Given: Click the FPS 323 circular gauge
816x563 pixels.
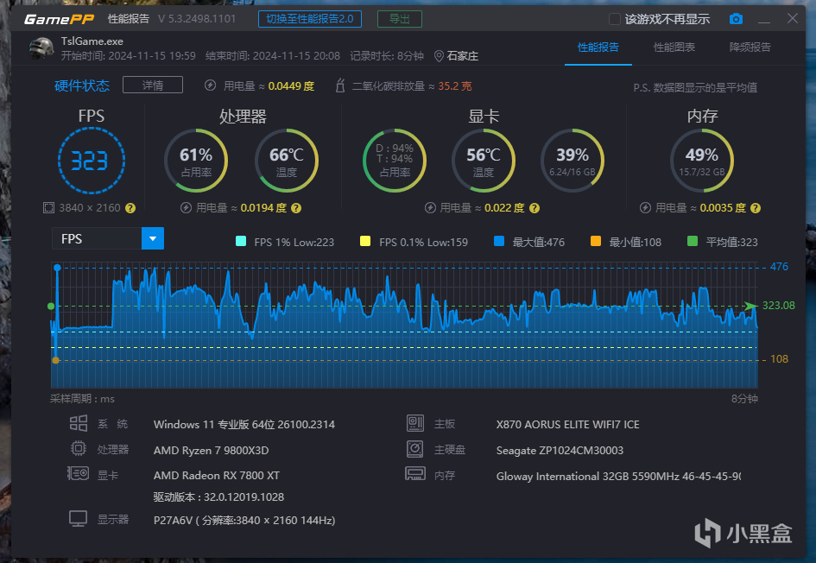Looking at the screenshot, I should pos(92,161).
